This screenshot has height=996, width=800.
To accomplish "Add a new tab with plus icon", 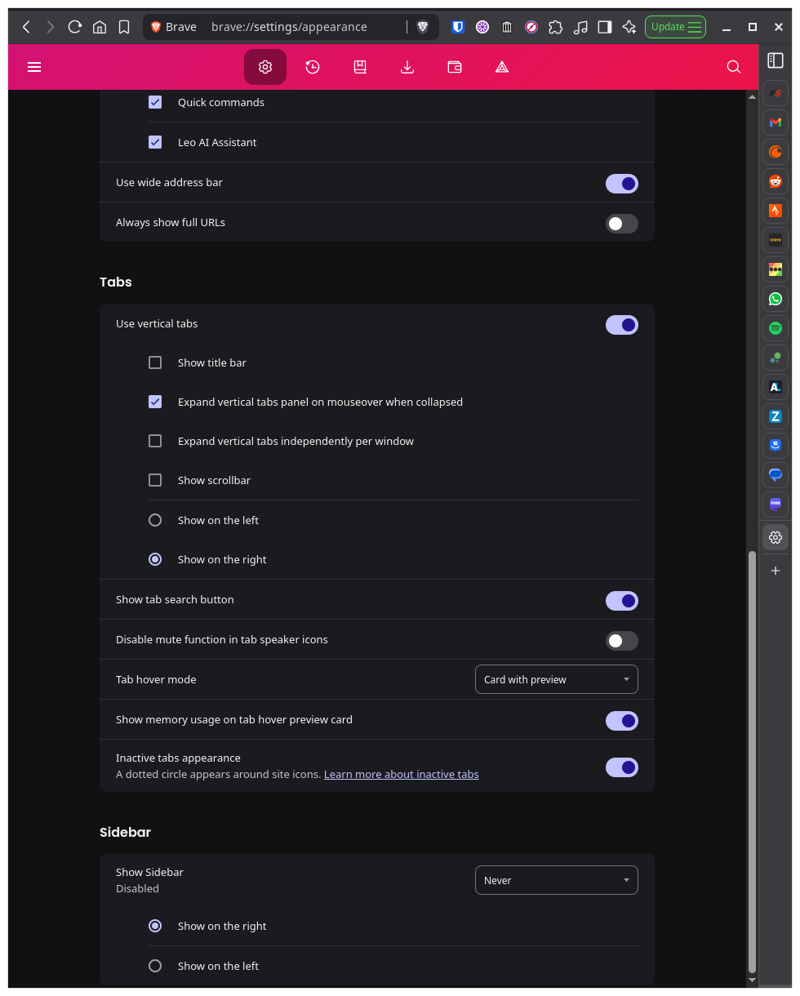I will (776, 571).
